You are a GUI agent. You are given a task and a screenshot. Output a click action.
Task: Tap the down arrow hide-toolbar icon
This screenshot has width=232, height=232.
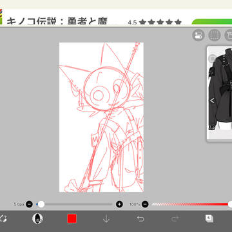[x=106, y=219]
